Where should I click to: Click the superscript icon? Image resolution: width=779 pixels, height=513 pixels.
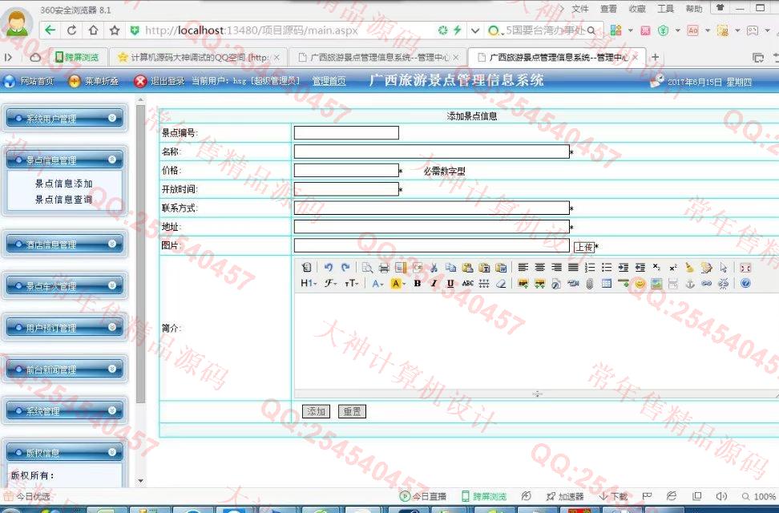click(x=672, y=268)
